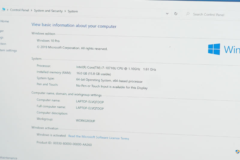Select the Windows 10 Pro text
Screen dimensions: 240x160
click(x=48, y=41)
